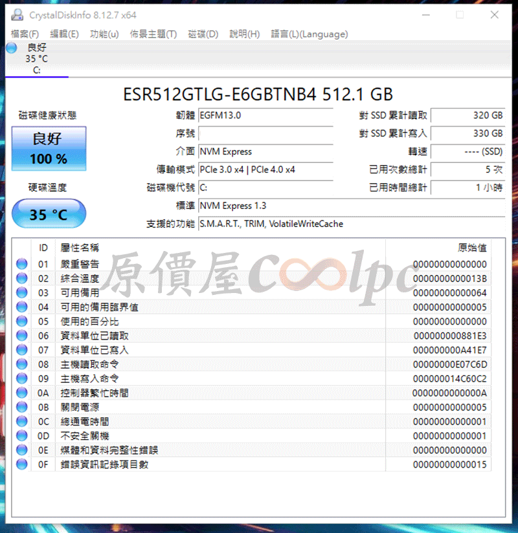Click the blue status orb on drive C: tab
Screen dimensions: 518x533
(12, 48)
